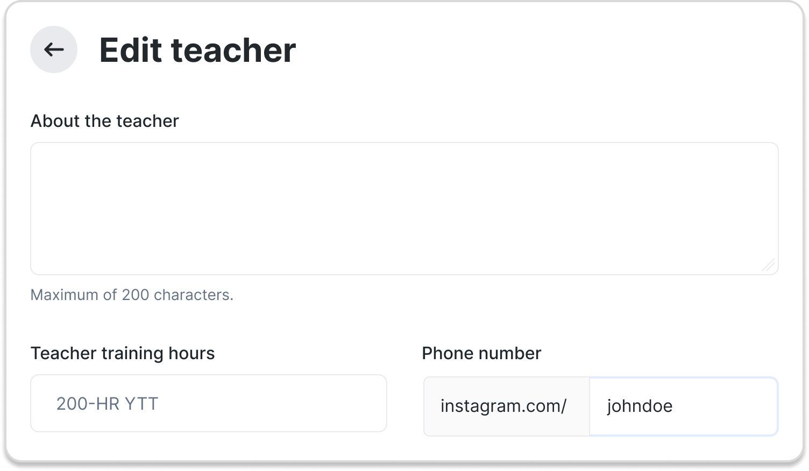Click the back arrow icon
This screenshot has width=809, height=471.
click(x=54, y=49)
